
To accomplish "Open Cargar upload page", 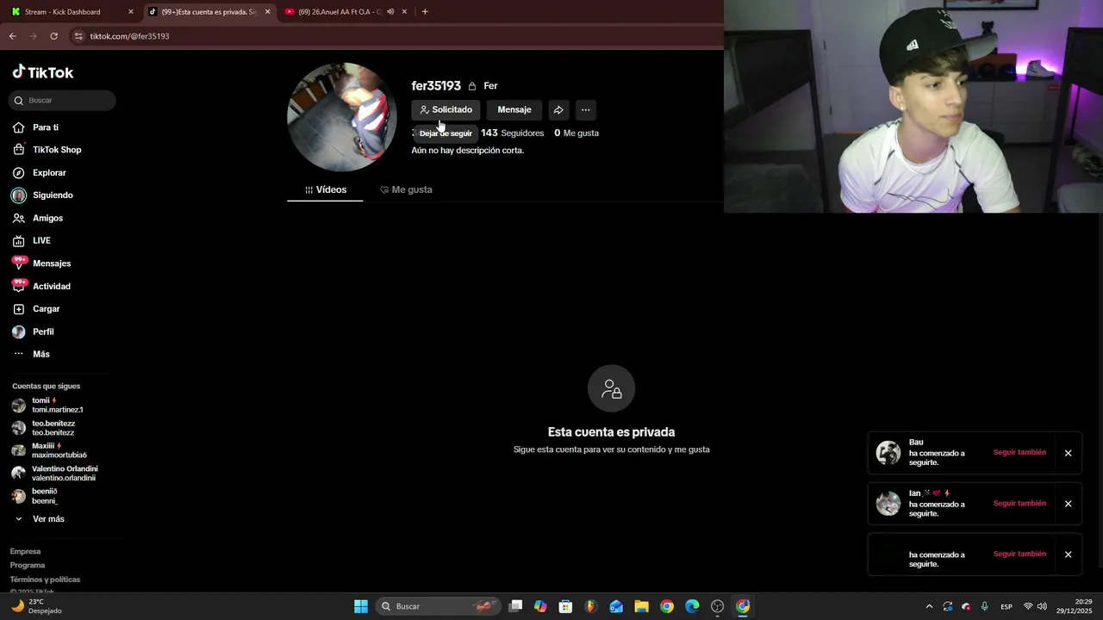I will pos(46,309).
